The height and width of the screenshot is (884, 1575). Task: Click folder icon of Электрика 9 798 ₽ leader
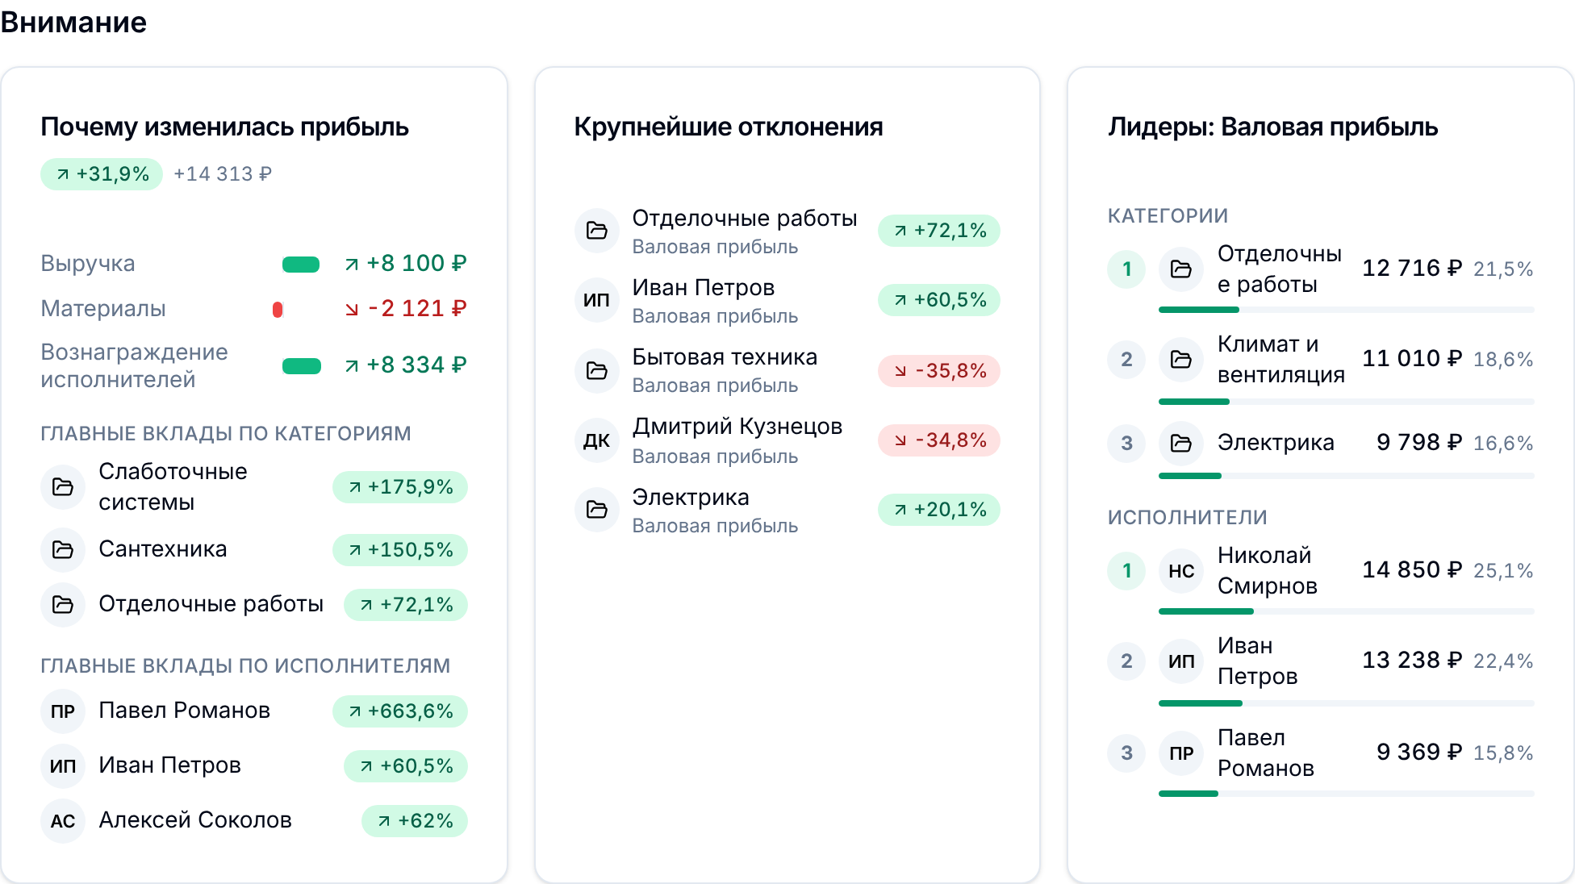(x=1181, y=444)
